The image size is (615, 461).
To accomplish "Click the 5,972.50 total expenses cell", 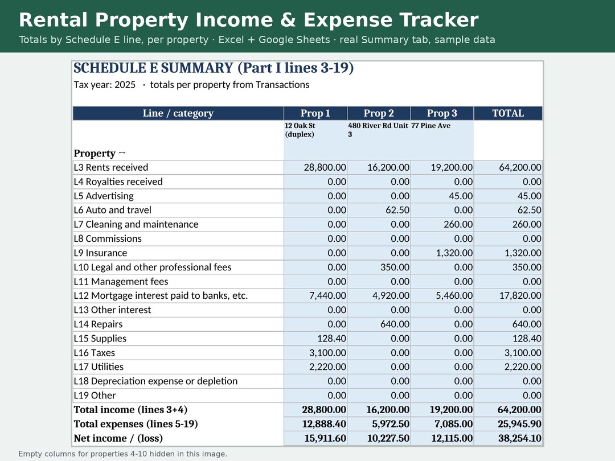I will (x=379, y=424).
